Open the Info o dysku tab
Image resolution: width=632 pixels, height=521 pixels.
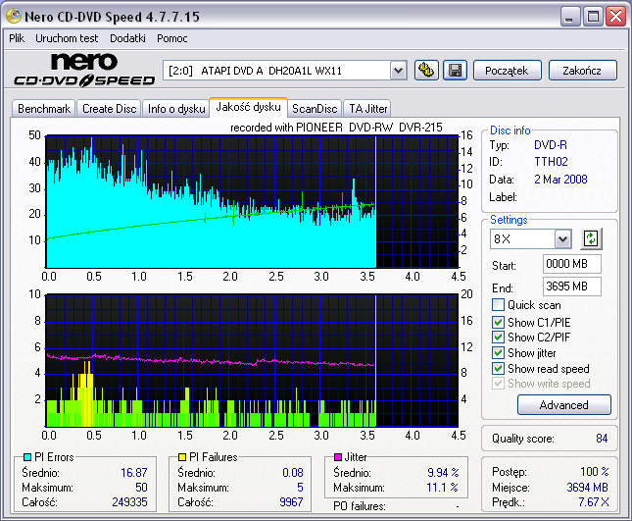(x=176, y=109)
